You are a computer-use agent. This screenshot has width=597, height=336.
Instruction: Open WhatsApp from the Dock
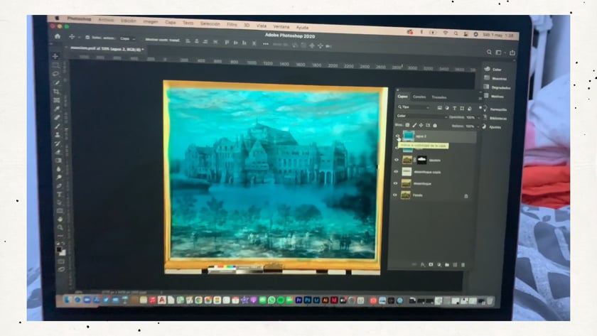pos(271,300)
